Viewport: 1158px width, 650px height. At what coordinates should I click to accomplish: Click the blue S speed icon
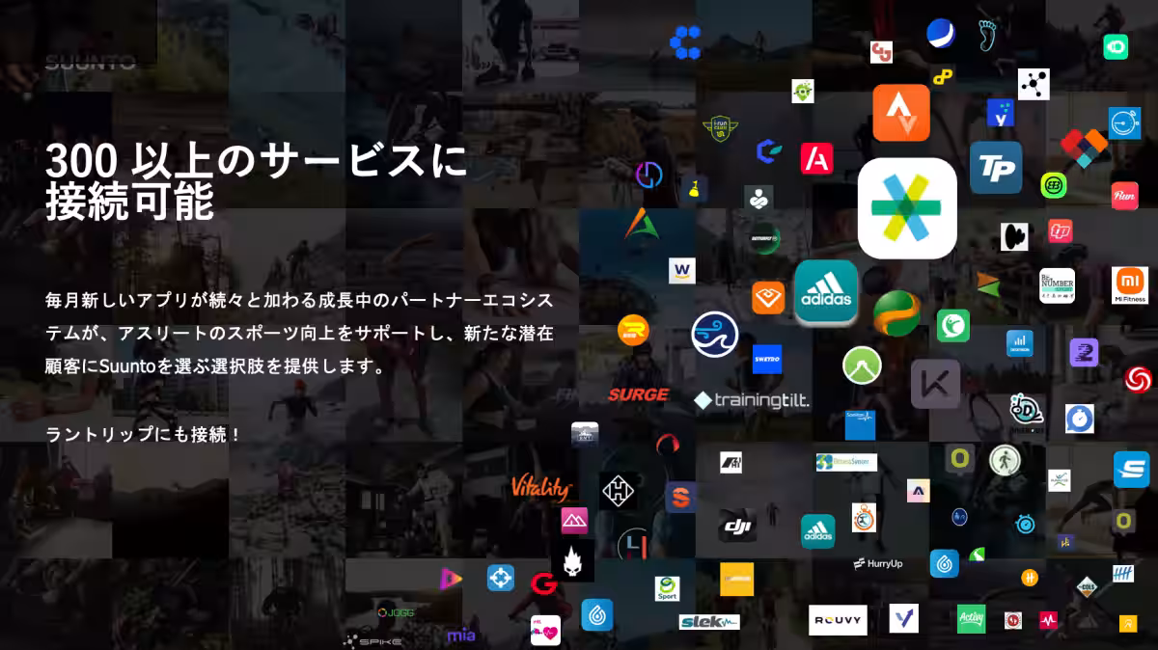point(1131,470)
